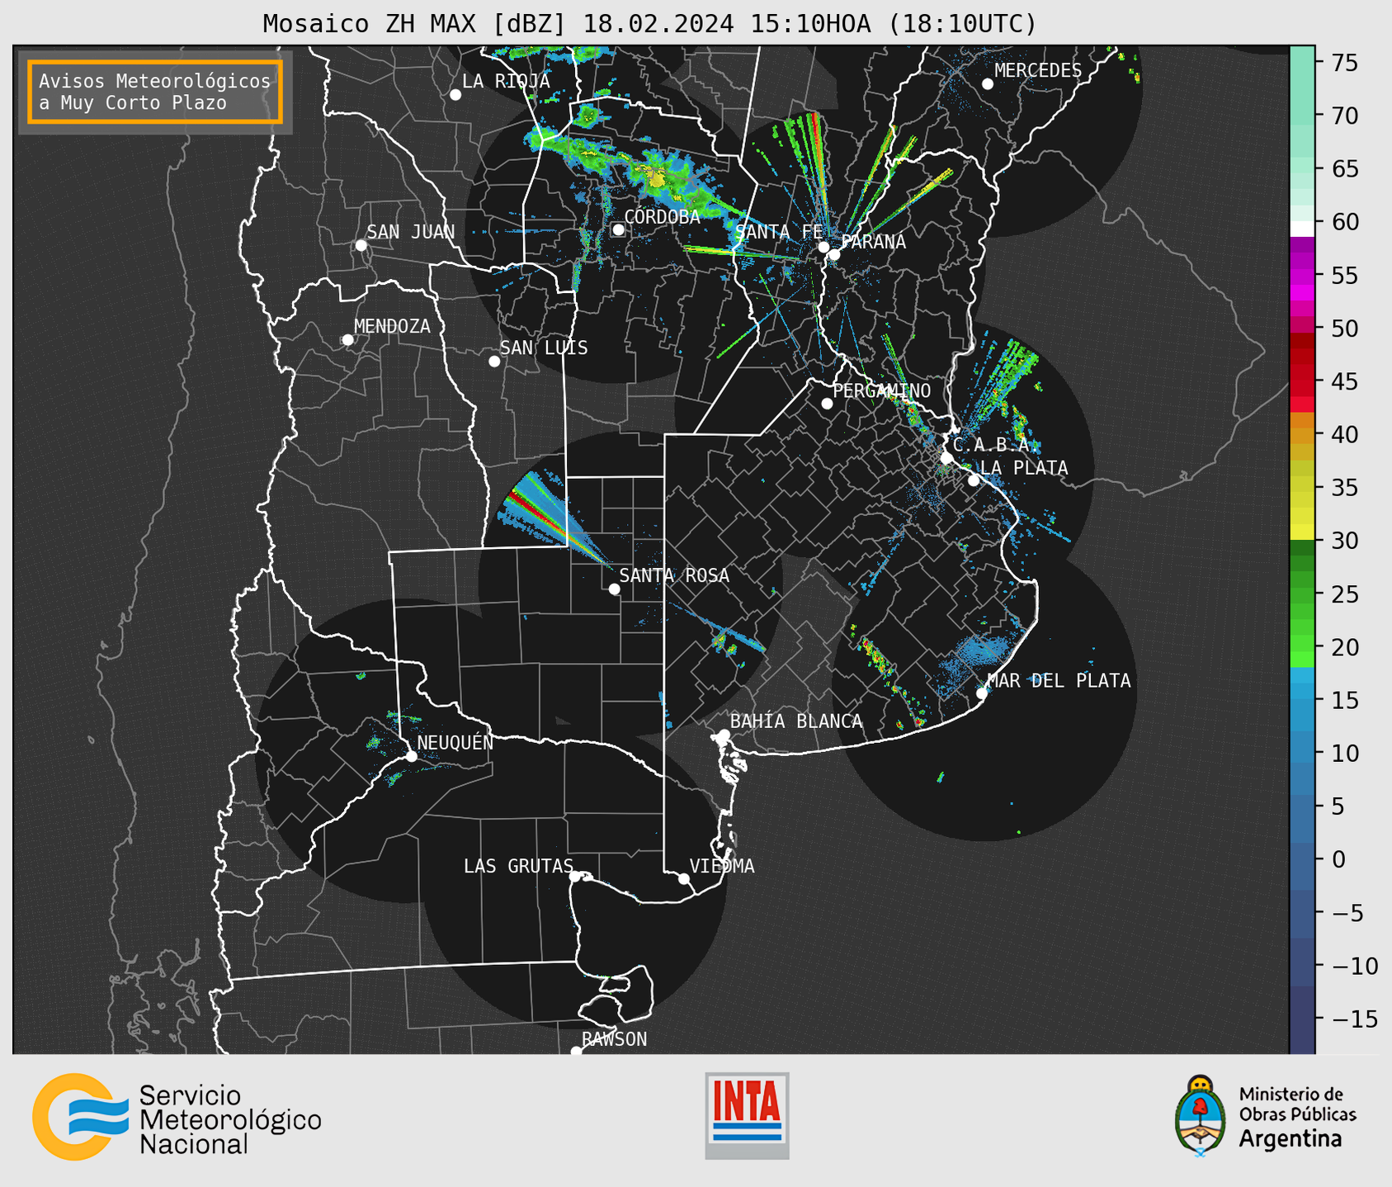This screenshot has width=1392, height=1187.
Task: Select the SANTA FE city dot
Action: click(823, 247)
